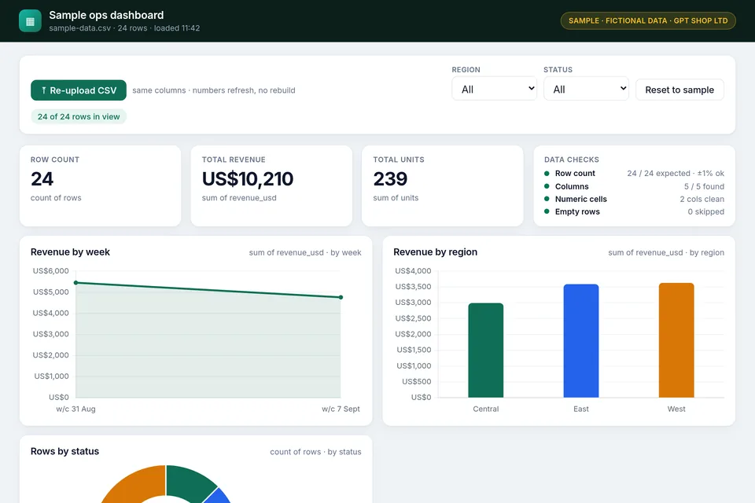The width and height of the screenshot is (755, 503).
Task: Click the w/c 7 Sept data point
Action: tap(341, 297)
